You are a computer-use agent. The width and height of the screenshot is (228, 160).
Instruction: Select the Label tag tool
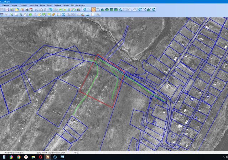pos(39,15)
